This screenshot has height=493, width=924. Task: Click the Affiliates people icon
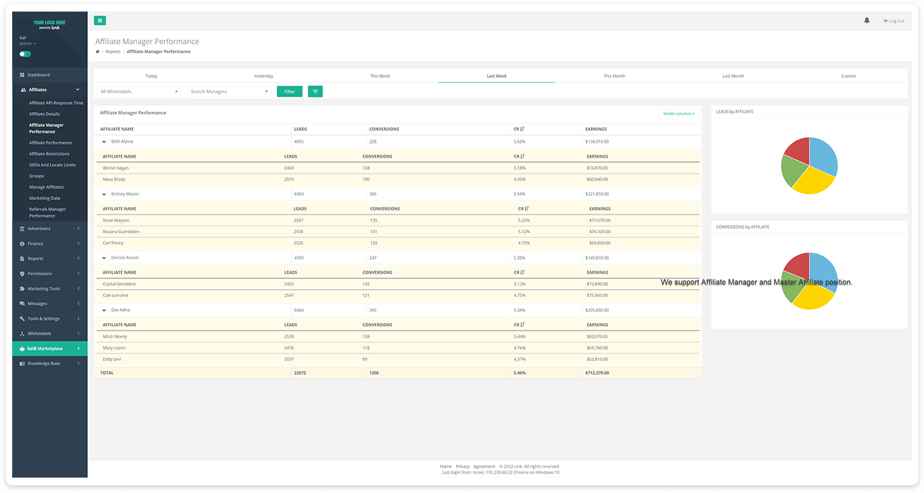(x=23, y=90)
